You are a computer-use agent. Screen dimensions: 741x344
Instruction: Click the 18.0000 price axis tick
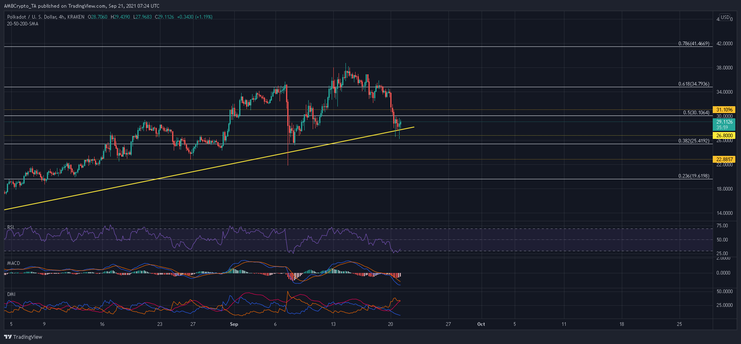click(724, 189)
